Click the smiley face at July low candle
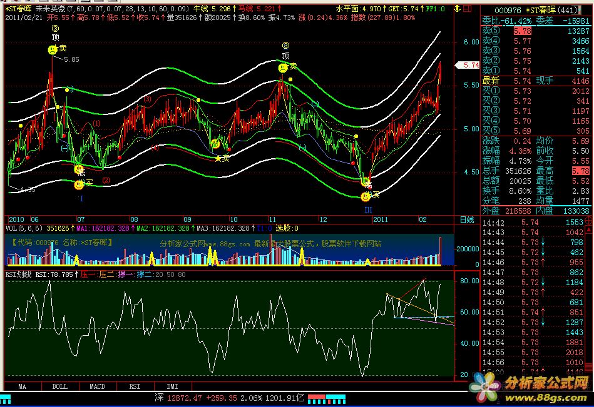Image resolution: width=594 pixels, height=407 pixels. pyautogui.click(x=79, y=169)
